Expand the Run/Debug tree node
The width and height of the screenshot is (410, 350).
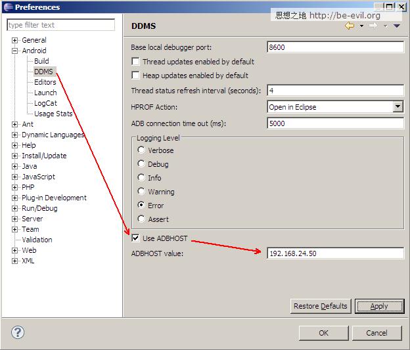[14, 208]
